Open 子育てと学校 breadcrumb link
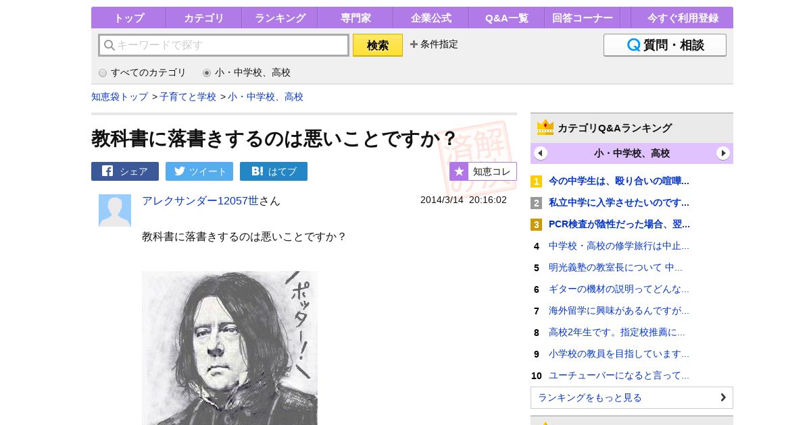The image size is (811, 425). coord(188,96)
